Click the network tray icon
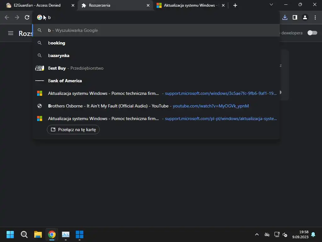322x242 pixels. (277, 234)
